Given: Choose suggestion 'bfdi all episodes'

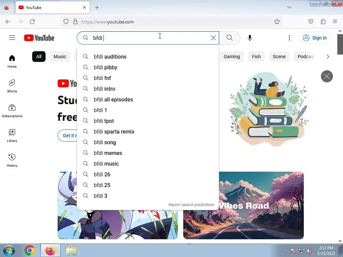Looking at the screenshot, I should point(148,99).
